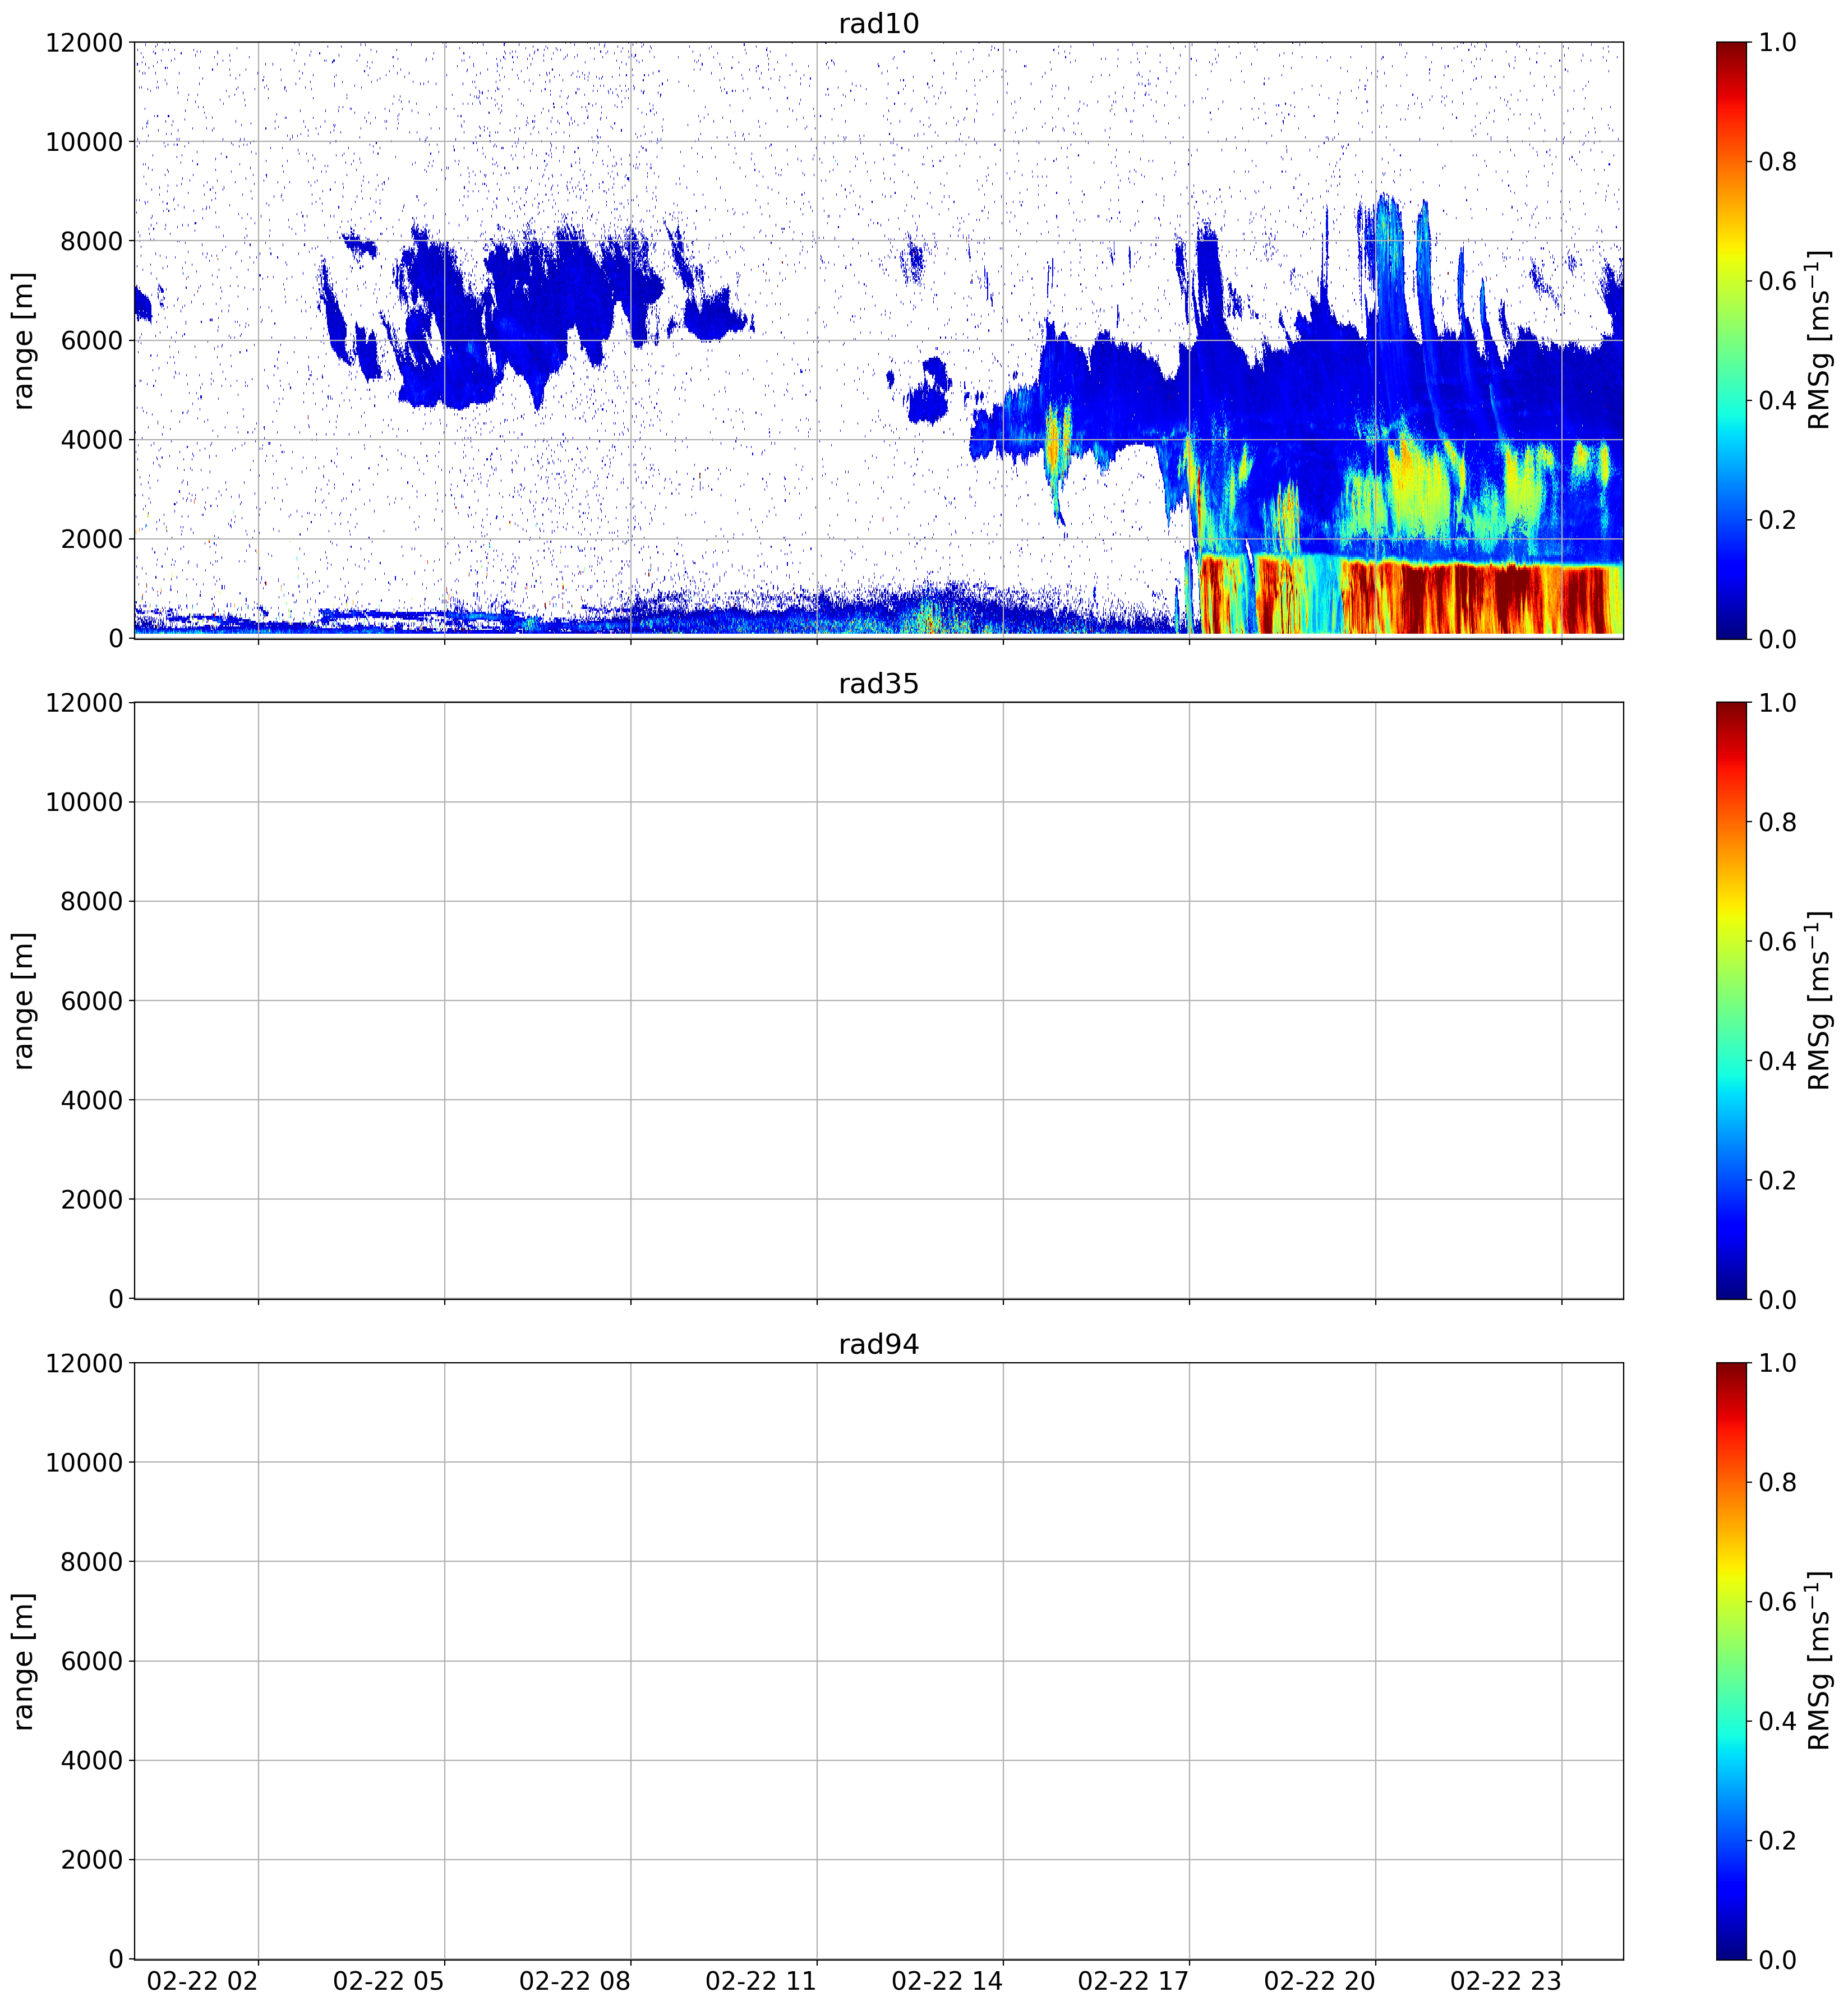Image resolution: width=1848 pixels, height=2006 pixels.
Task: Click the 0.8 tick on rad35 colorbar
Action: click(x=1777, y=823)
